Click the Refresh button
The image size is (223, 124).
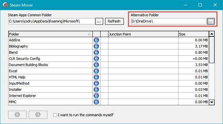[x=114, y=21]
